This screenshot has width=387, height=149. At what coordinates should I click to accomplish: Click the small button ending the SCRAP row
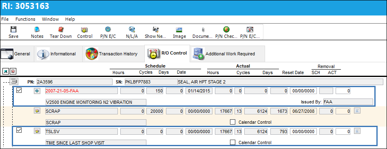pos(357,111)
